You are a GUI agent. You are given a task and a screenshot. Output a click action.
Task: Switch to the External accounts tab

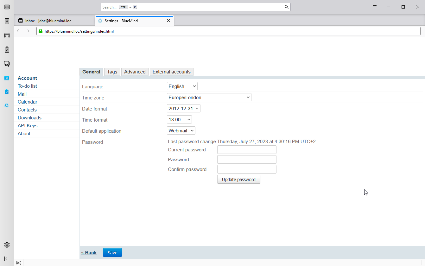pos(171,72)
